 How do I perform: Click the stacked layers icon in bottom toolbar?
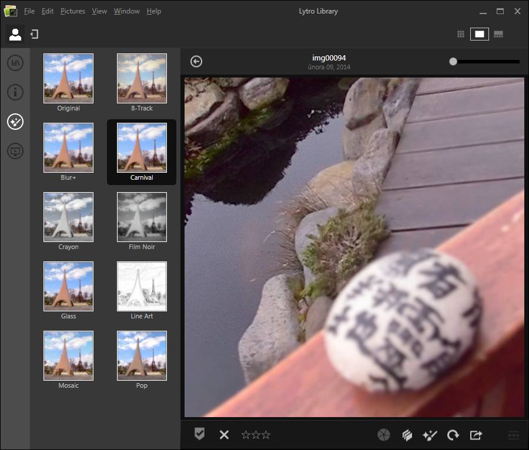407,435
